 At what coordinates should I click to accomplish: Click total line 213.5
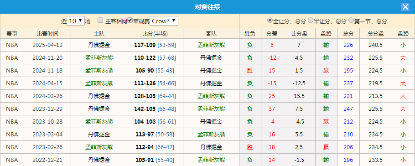tap(376, 96)
